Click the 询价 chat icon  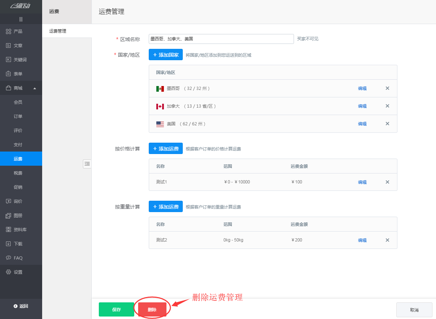pyautogui.click(x=9, y=201)
